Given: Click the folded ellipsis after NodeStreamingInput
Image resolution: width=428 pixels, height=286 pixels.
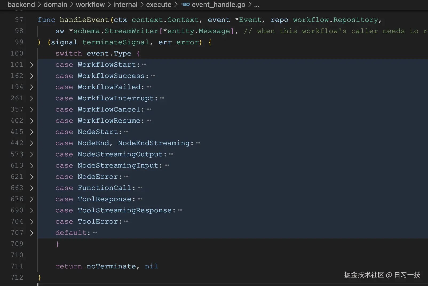Looking at the screenshot, I should [167, 165].
